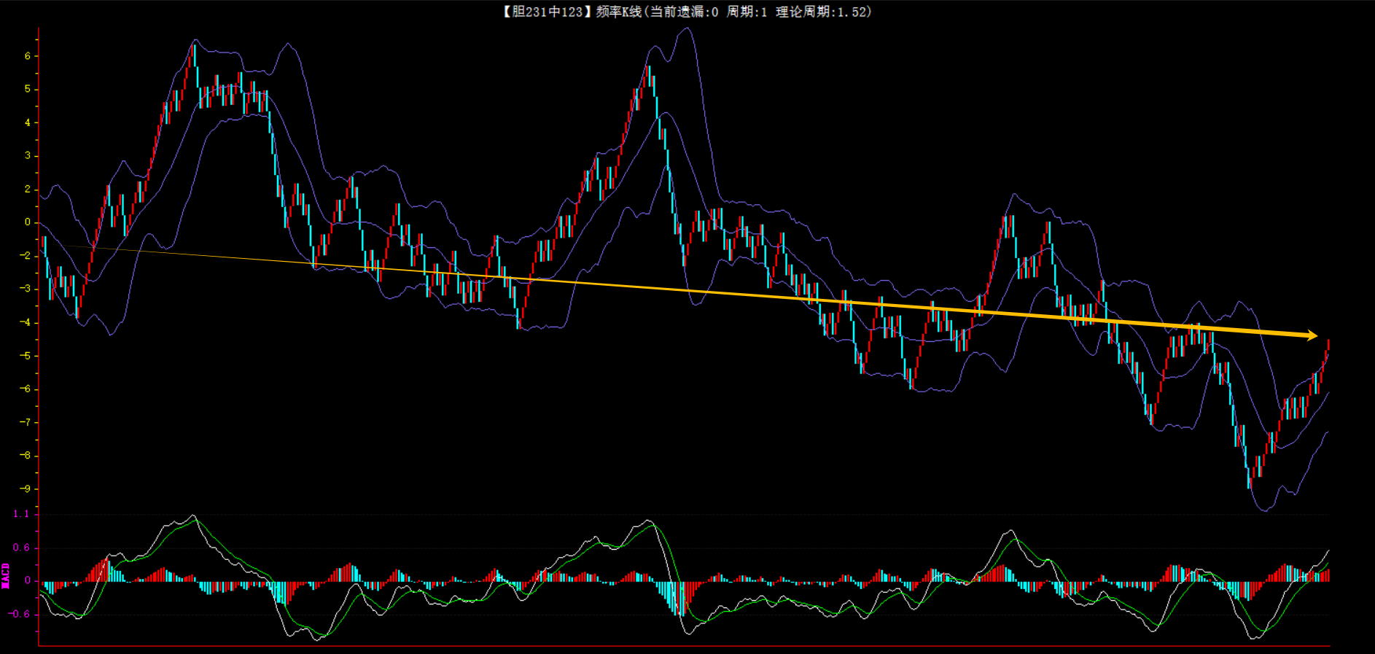The image size is (1375, 654).
Task: Click the magenta MACD label on left axis
Action: [x=6, y=575]
